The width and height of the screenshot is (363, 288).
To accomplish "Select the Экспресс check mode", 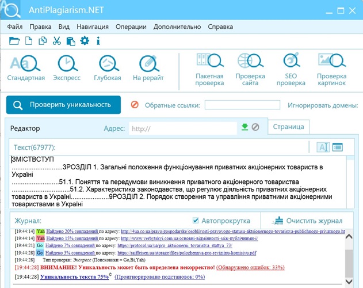I will [67, 68].
